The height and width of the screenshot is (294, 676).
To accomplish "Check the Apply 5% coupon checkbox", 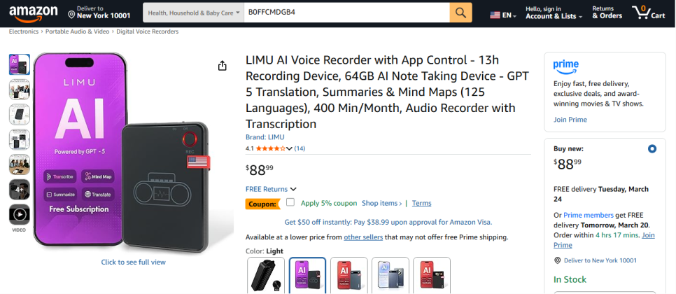I will (x=290, y=203).
